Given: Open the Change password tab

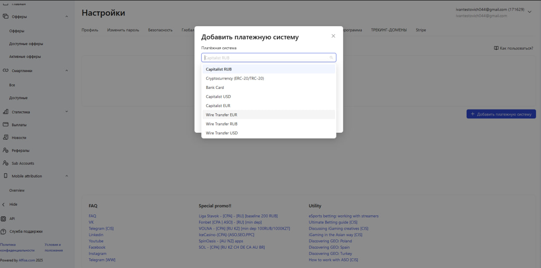Looking at the screenshot, I should pos(123,30).
